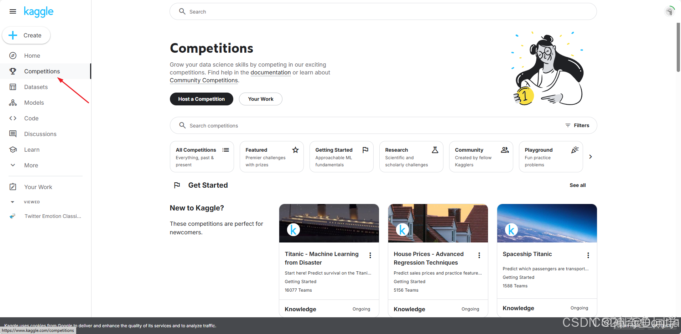Click the page vertical scrollbar
Screen dimensions: 681x334
coord(678,47)
